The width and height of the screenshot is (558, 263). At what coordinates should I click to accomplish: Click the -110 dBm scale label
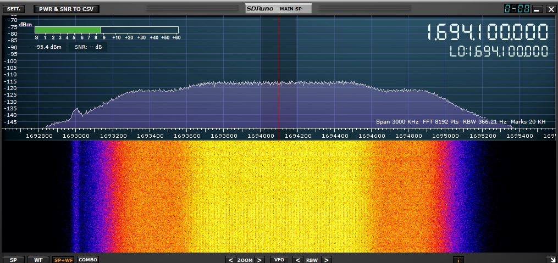[10, 74]
